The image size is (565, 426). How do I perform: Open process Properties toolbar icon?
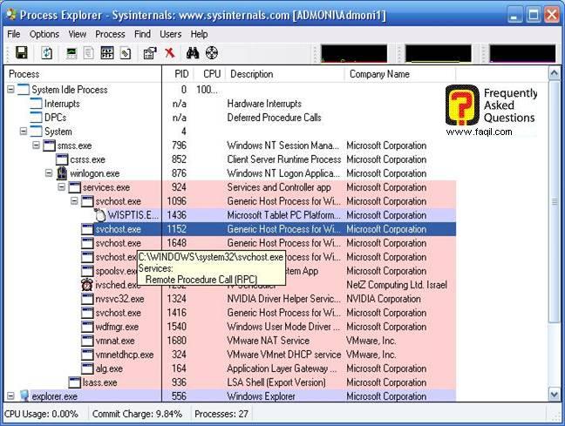(x=150, y=53)
